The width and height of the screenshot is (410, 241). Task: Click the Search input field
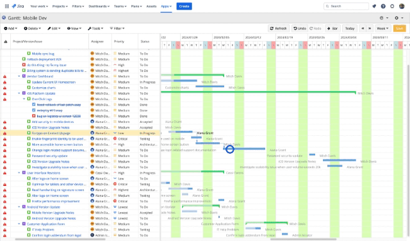pos(346,6)
